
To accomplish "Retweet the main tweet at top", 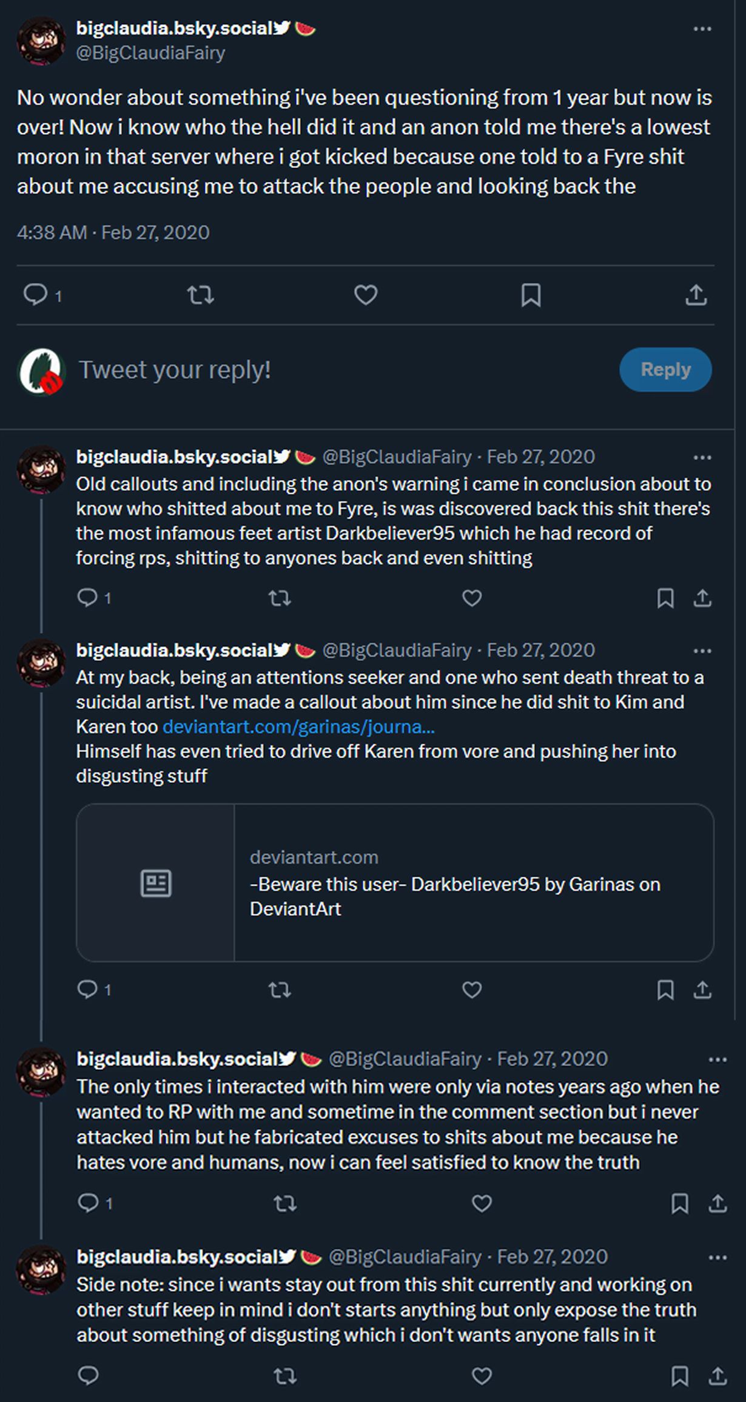I will click(200, 295).
